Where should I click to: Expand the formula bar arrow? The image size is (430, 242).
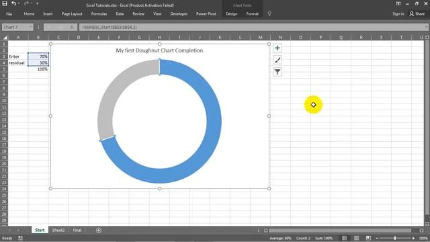pyautogui.click(x=426, y=27)
